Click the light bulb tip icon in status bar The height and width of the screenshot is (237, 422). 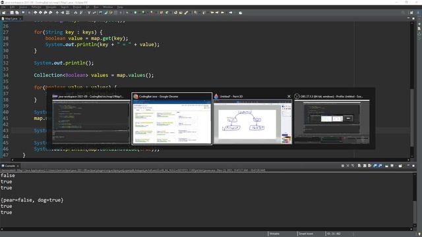click(x=419, y=234)
